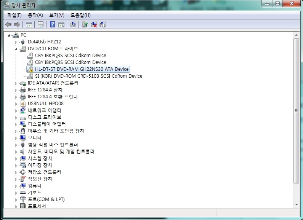Screen dimensions: 303x220
Task: Click the 마우스 및 기타 포인팅 장치 icon
Action: 23,131
